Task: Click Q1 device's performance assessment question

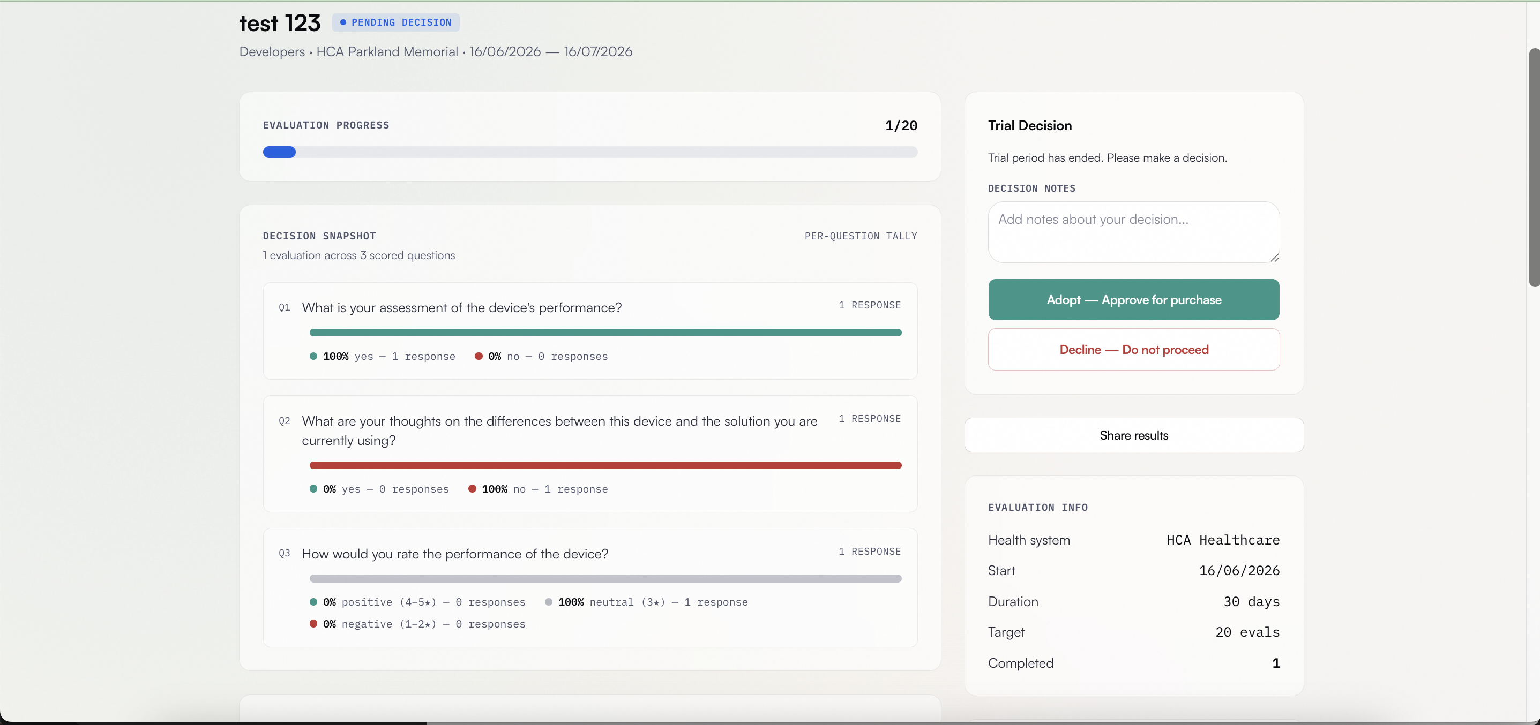Action: [x=461, y=307]
